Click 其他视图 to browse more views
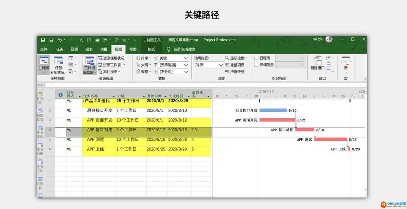407x209 pixels. pyautogui.click(x=108, y=71)
